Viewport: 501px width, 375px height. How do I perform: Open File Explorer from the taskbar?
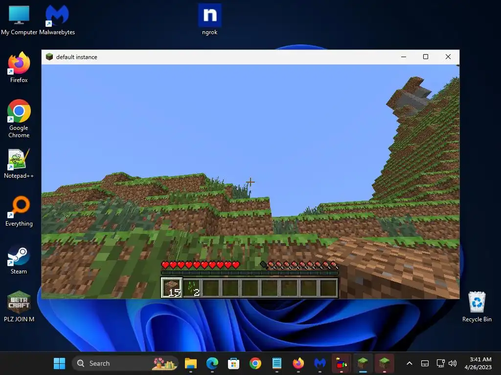[191, 363]
